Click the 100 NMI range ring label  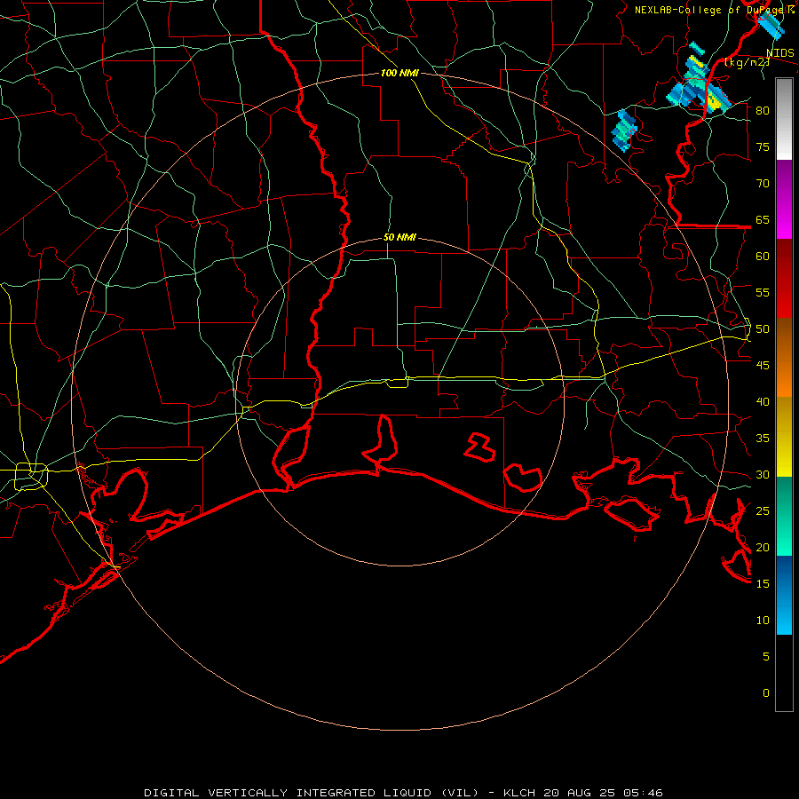pos(399,73)
